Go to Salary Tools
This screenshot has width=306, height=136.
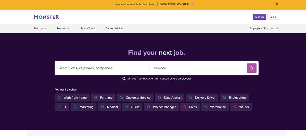point(87,28)
